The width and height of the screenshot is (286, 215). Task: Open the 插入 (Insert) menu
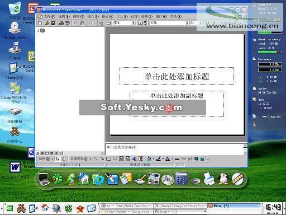[x=93, y=17]
